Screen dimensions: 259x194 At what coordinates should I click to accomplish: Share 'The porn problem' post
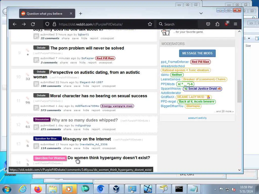64,63
